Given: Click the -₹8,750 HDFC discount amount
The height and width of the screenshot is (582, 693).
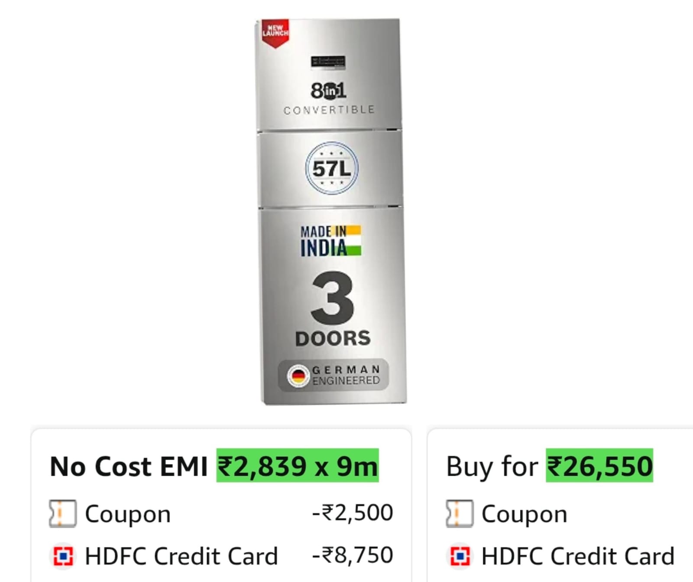Looking at the screenshot, I should click(353, 555).
